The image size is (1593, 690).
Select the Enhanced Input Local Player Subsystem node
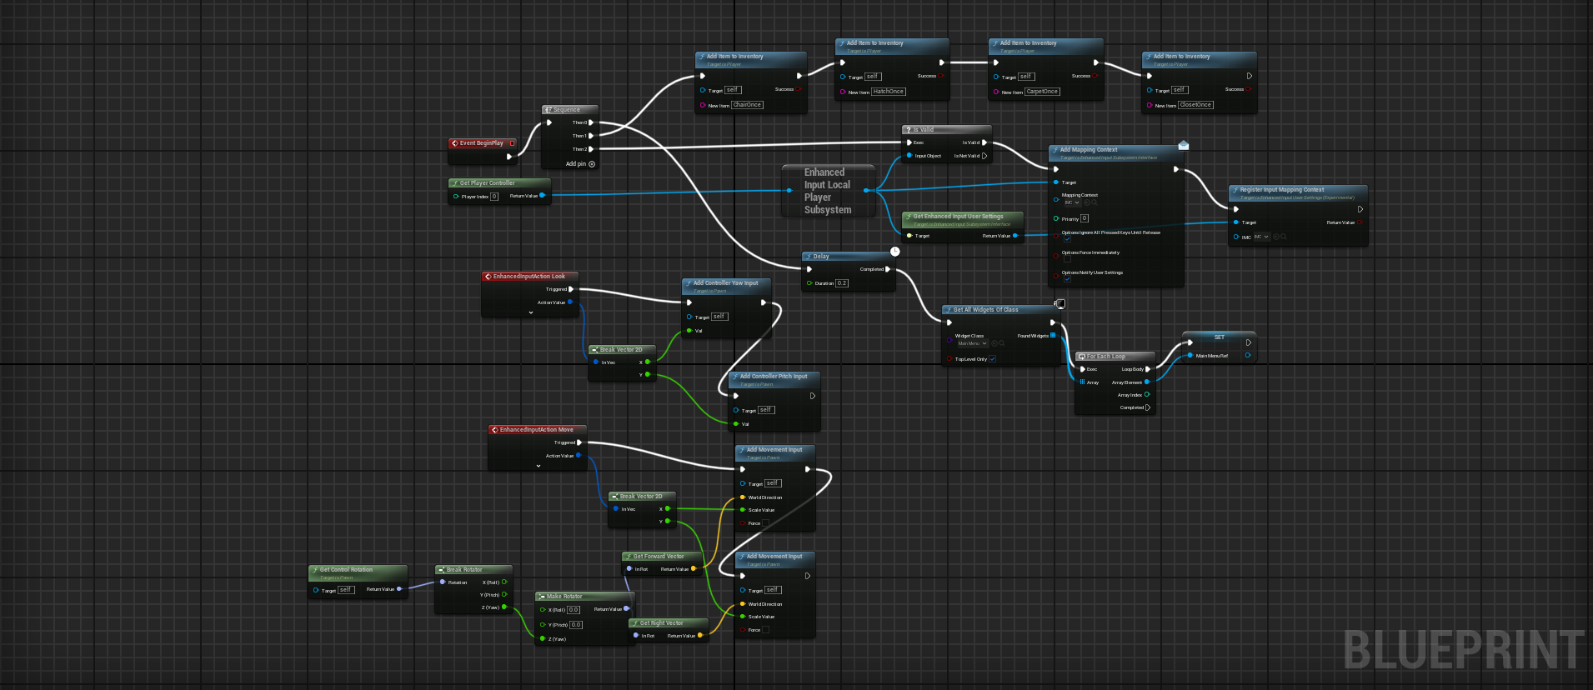[828, 191]
